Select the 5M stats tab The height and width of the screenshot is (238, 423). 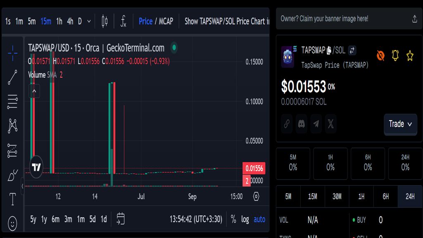288,196
